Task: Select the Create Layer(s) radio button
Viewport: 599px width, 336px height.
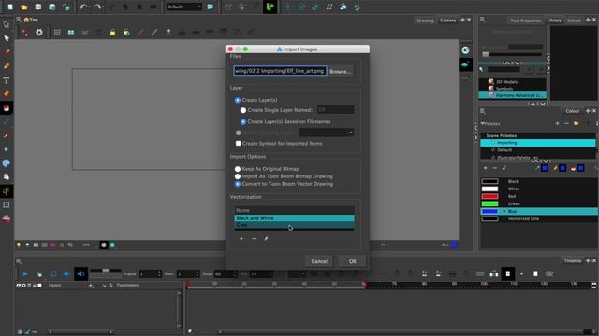Action: [x=238, y=100]
